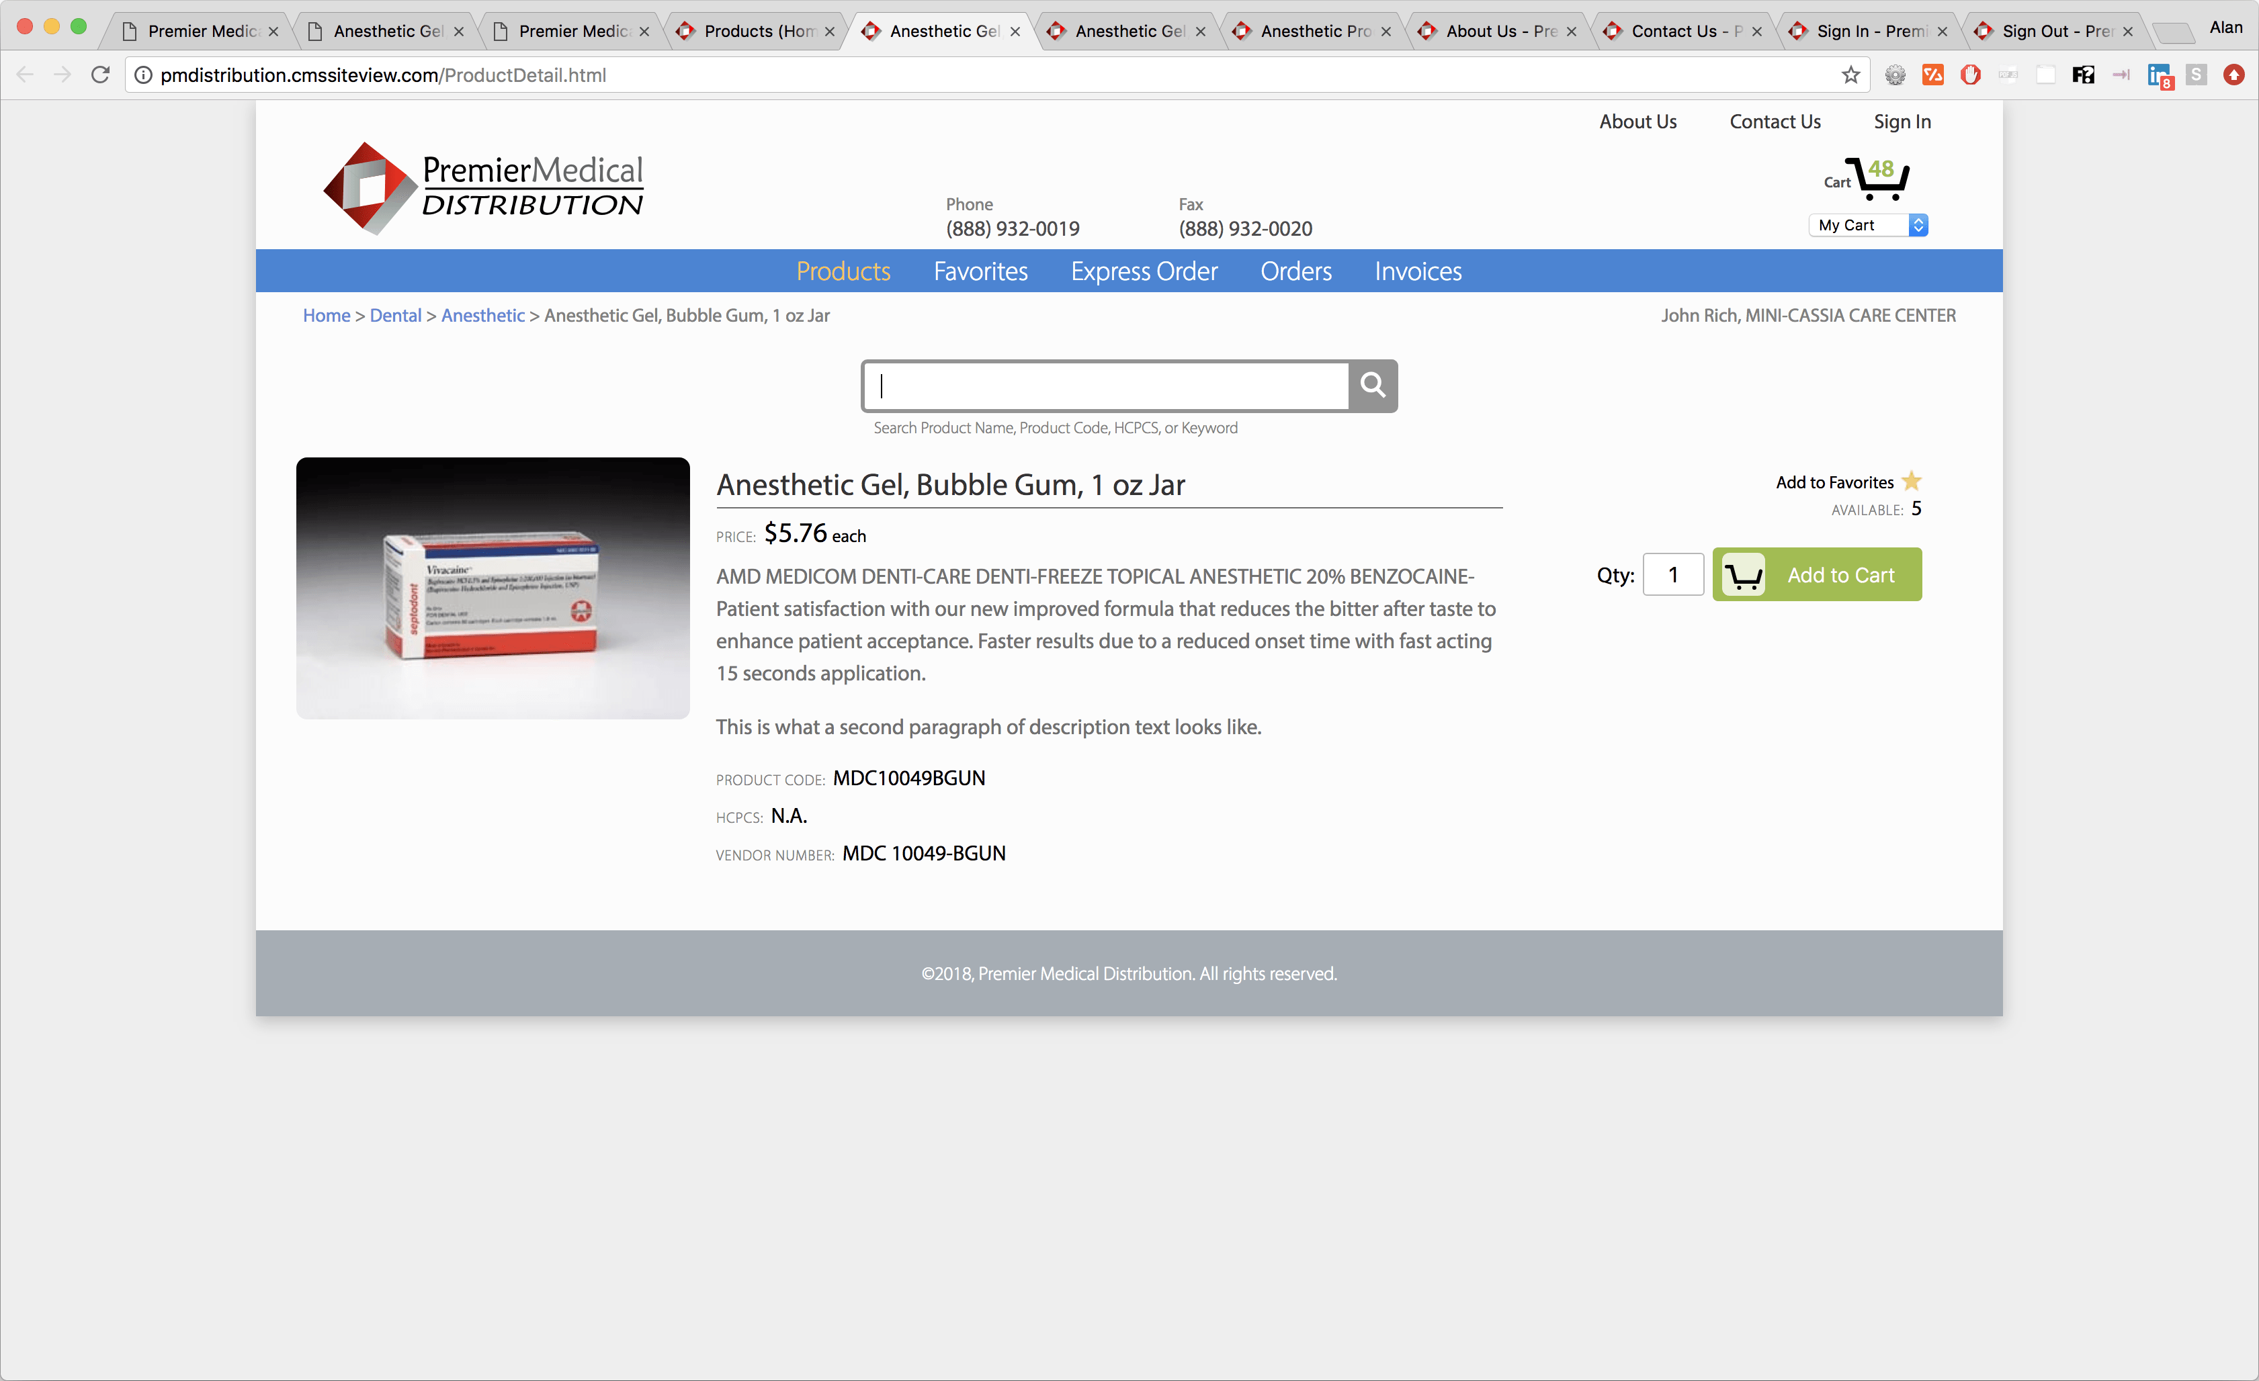
Task: Switch to the first Premier Medic browser tab
Action: point(200,31)
